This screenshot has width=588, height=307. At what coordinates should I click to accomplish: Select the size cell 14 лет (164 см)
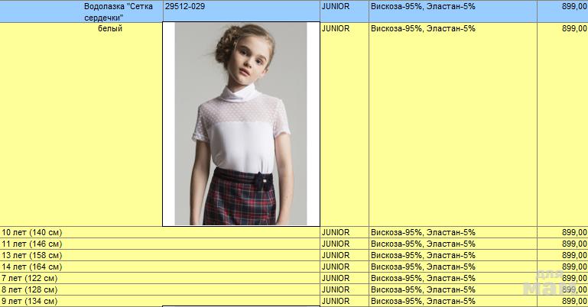coord(32,267)
